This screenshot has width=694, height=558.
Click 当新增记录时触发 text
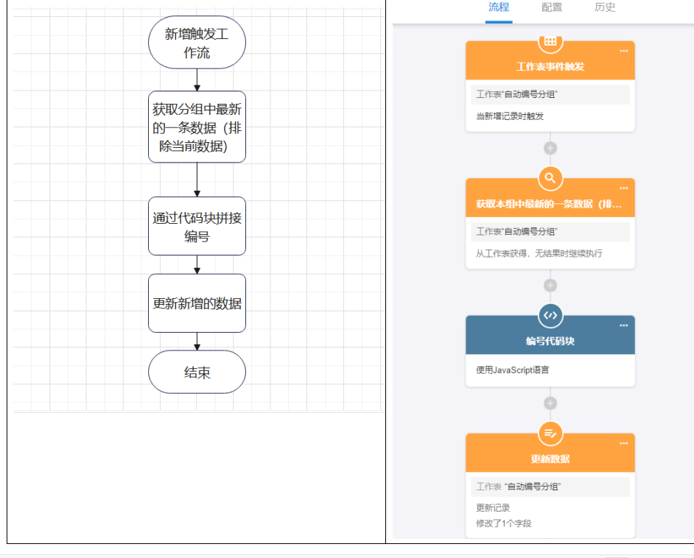(509, 116)
